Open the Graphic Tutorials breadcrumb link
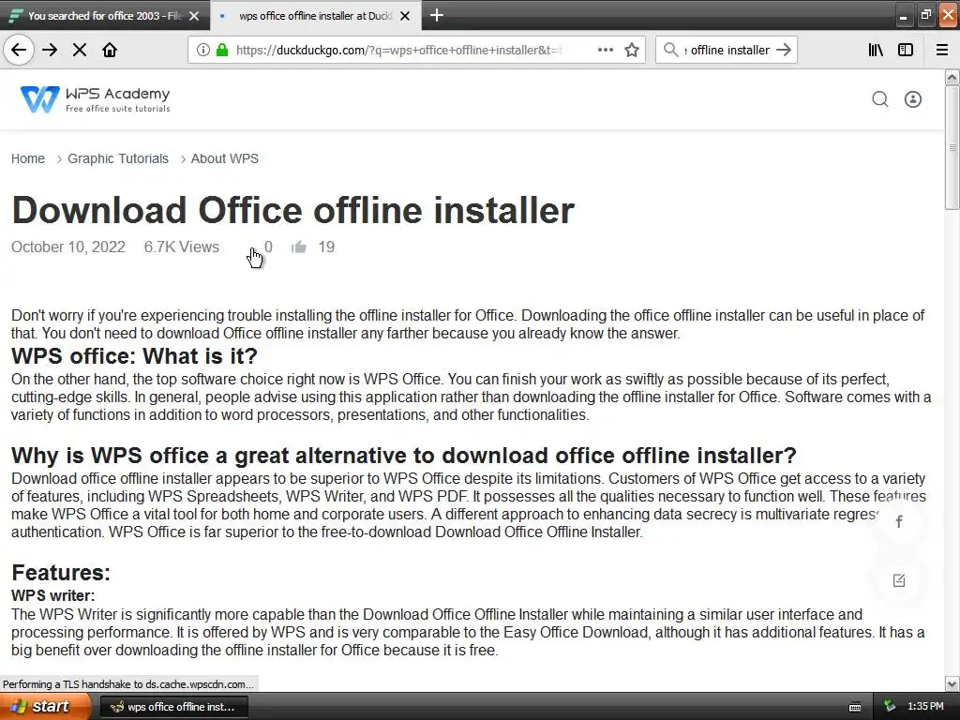Image resolution: width=960 pixels, height=720 pixels. (x=118, y=158)
